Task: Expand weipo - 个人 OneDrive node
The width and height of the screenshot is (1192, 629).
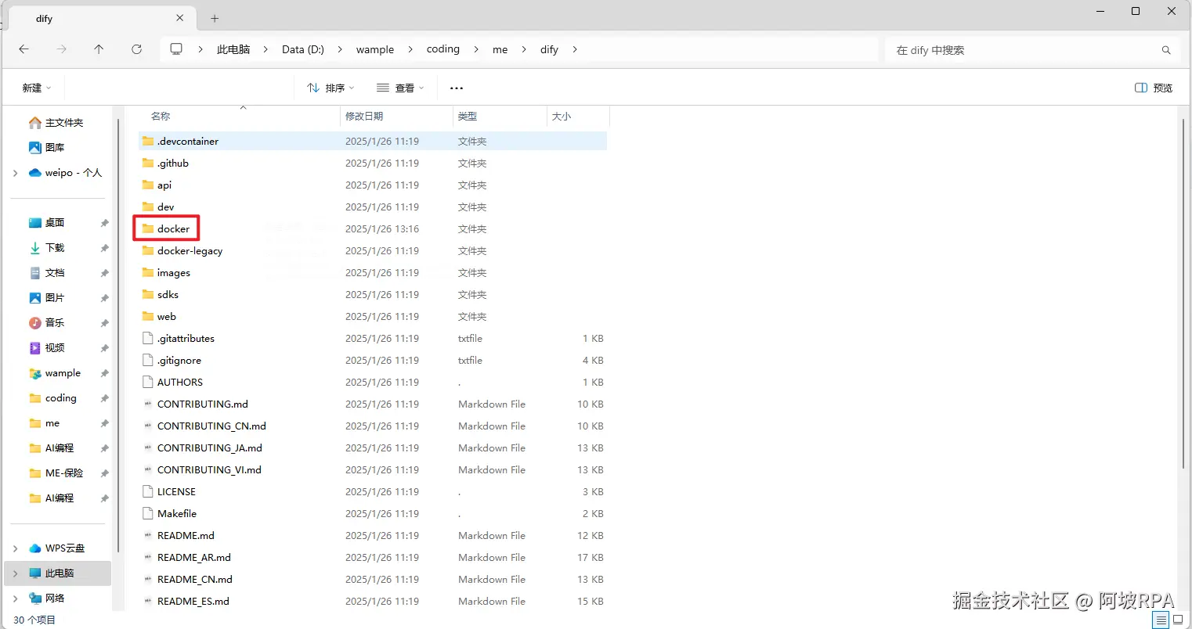Action: coord(15,173)
